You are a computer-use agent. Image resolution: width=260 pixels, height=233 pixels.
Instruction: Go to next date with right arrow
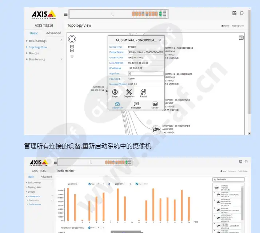(x=130, y=184)
